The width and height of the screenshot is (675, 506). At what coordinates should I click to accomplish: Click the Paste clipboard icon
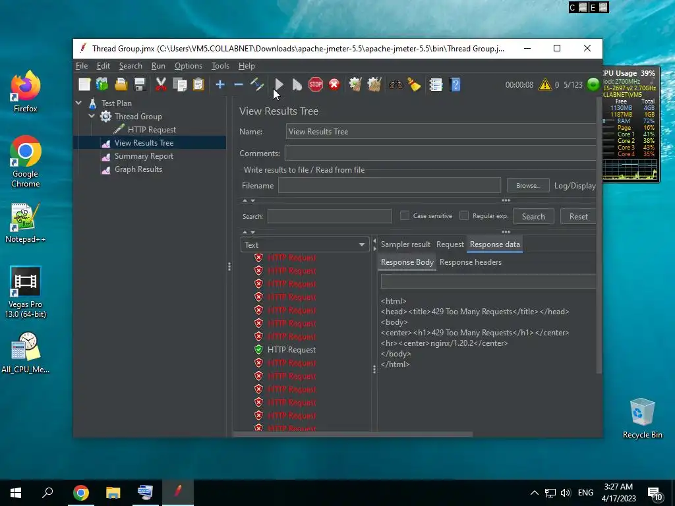(198, 84)
